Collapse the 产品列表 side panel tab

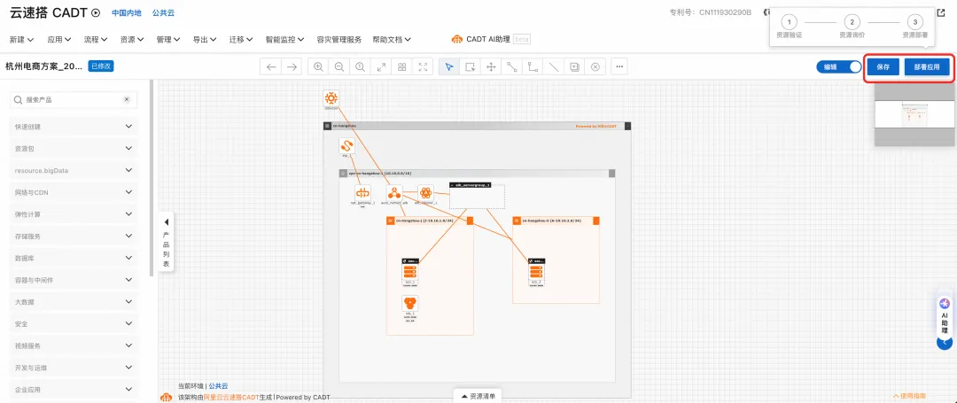(x=166, y=243)
